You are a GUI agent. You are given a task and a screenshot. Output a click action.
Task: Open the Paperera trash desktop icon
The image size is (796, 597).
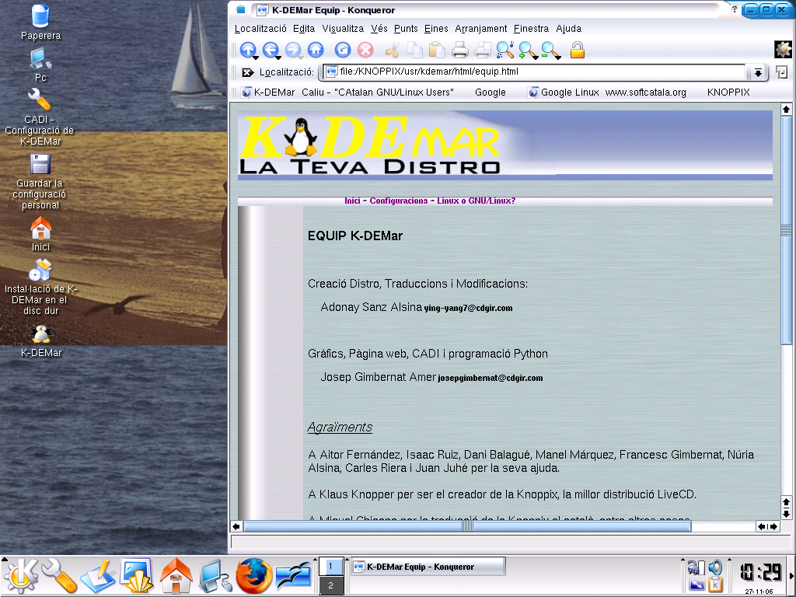[x=40, y=23]
